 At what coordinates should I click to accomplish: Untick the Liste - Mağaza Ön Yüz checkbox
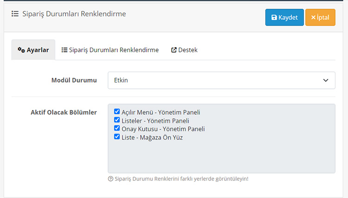pyautogui.click(x=117, y=136)
